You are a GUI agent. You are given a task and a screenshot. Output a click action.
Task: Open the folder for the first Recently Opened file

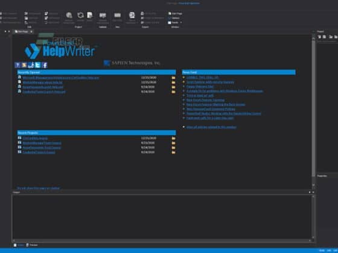pos(173,78)
